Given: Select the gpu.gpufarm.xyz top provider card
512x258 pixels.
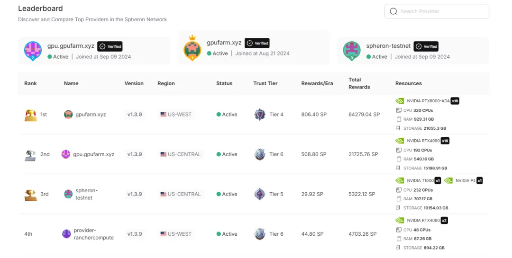Looking at the screenshot, I should pyautogui.click(x=94, y=51).
